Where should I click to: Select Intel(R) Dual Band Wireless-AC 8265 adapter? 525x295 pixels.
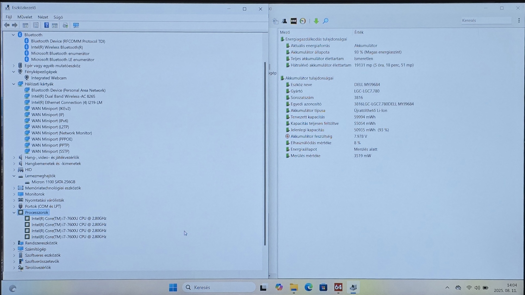[63, 96]
